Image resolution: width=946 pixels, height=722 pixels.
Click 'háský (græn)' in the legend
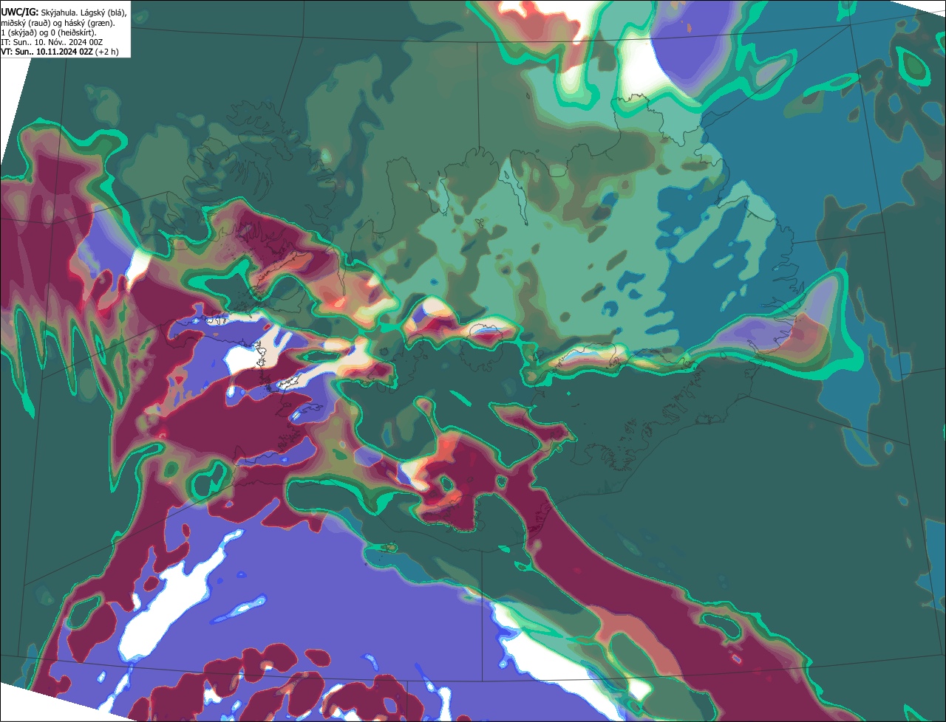89,24
